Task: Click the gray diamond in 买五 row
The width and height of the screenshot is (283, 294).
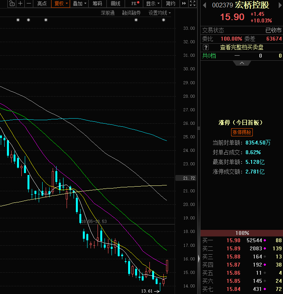Action: coord(265,273)
